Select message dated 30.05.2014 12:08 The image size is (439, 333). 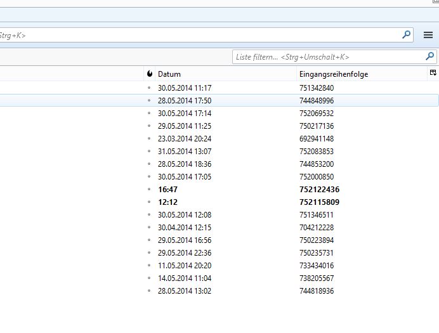pos(185,214)
